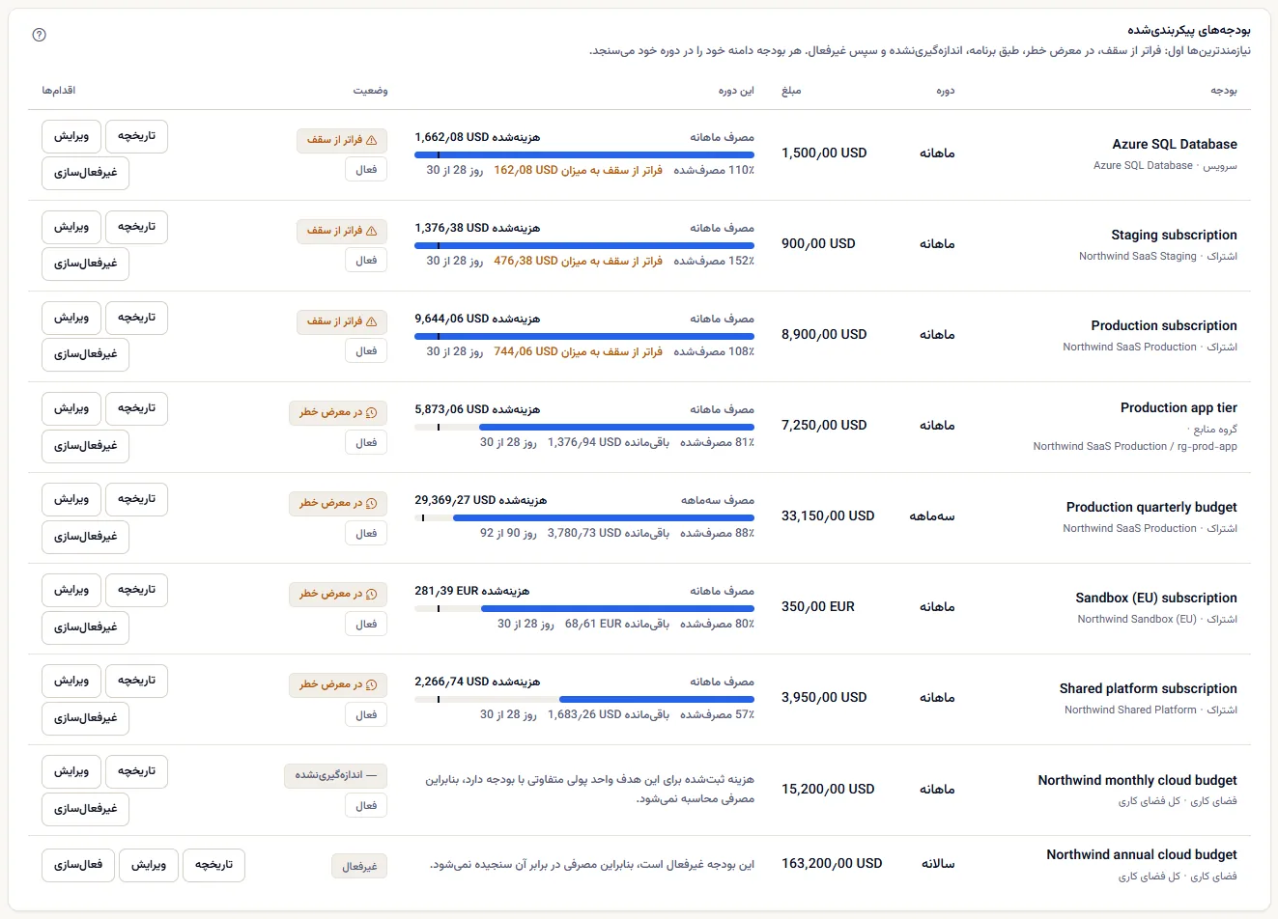Click the Azure SQL Database usage progress bar

click(584, 154)
